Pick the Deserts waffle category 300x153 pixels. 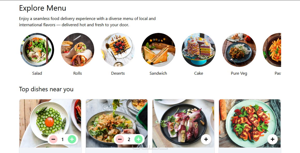click(118, 50)
